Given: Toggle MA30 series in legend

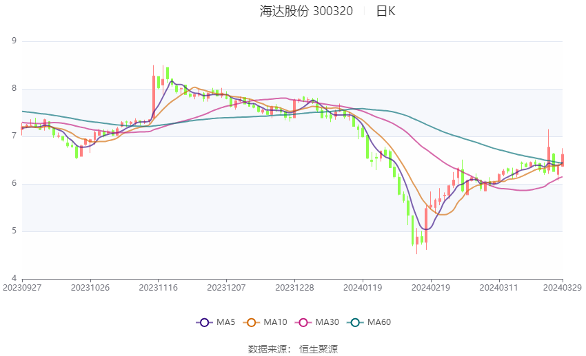Looking at the screenshot, I should (x=302, y=322).
